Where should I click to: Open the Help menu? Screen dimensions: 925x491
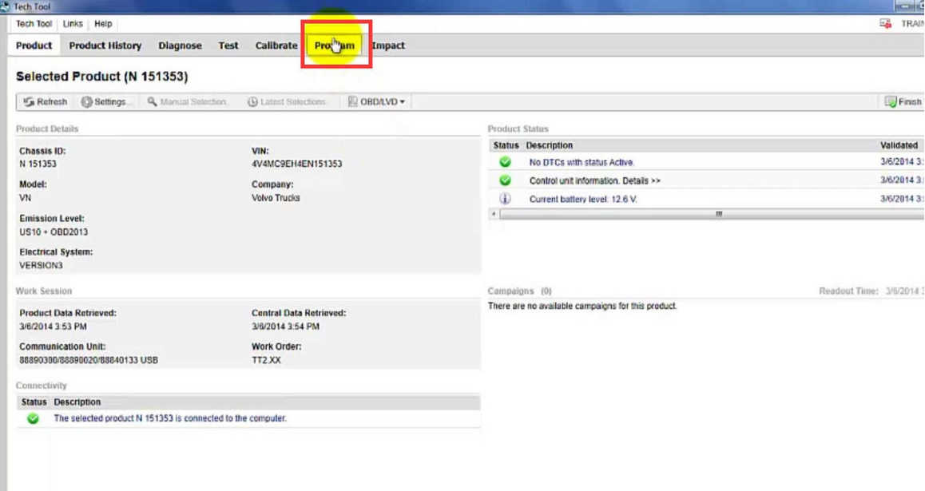103,23
